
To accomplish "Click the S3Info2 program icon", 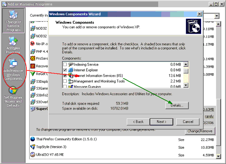I will 33,95.
